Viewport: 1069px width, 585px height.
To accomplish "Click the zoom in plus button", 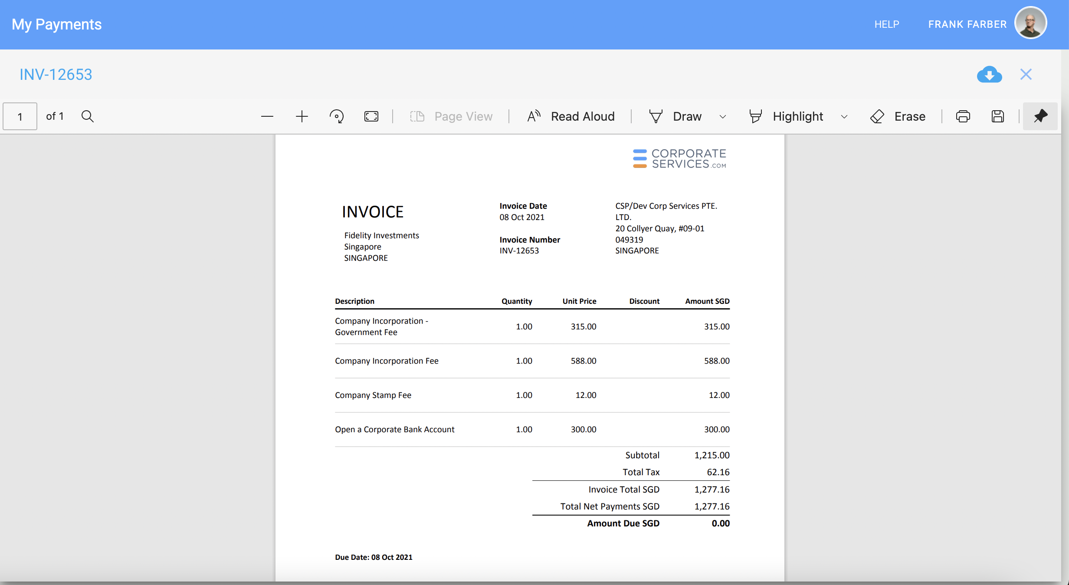I will pyautogui.click(x=301, y=116).
